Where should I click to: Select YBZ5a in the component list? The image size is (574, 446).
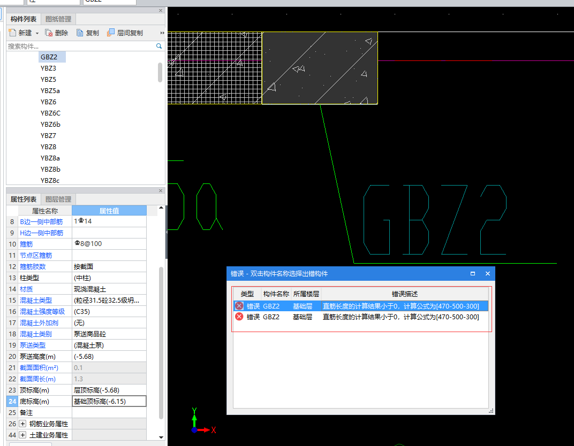[50, 91]
